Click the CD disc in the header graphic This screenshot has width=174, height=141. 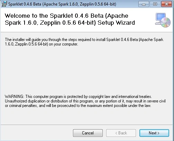[166, 23]
